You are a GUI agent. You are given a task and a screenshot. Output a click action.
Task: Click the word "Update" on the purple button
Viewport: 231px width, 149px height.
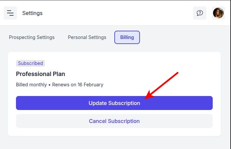click(x=98, y=103)
